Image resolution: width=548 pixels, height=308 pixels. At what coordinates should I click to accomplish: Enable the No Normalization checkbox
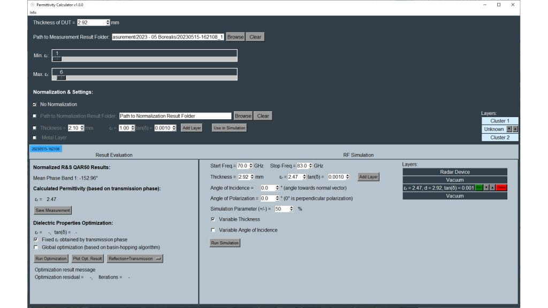tap(35, 104)
